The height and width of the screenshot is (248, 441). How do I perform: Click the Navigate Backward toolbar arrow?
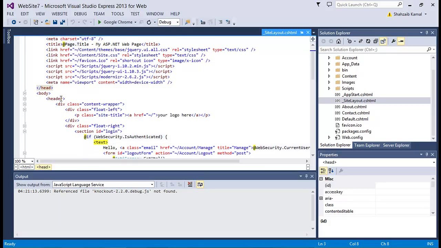pyautogui.click(x=14, y=22)
